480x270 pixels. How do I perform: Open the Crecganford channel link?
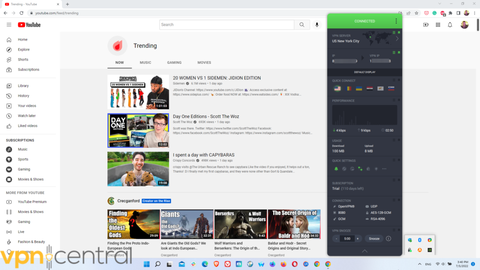(x=128, y=201)
